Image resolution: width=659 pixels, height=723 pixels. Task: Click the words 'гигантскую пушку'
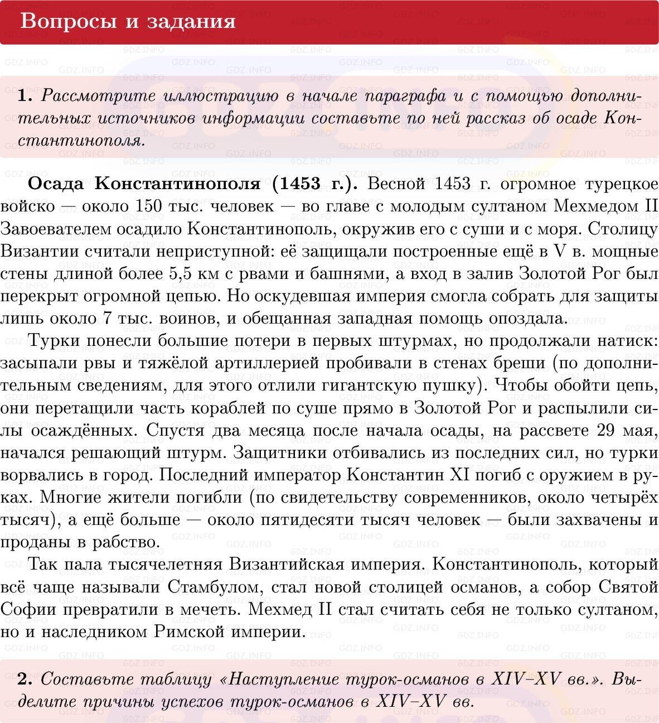(398, 386)
